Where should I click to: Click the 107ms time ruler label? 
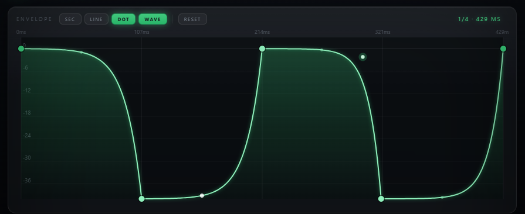pyautogui.click(x=141, y=32)
